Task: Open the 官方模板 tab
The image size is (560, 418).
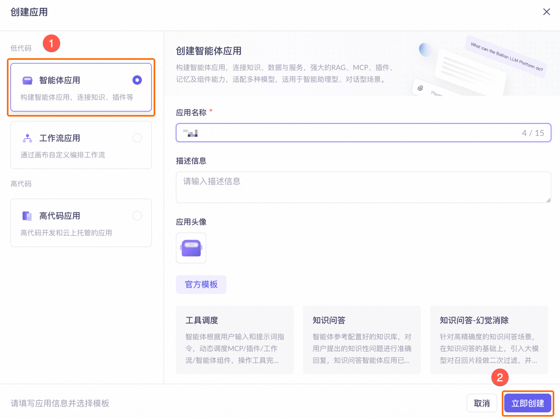Action: click(x=201, y=284)
